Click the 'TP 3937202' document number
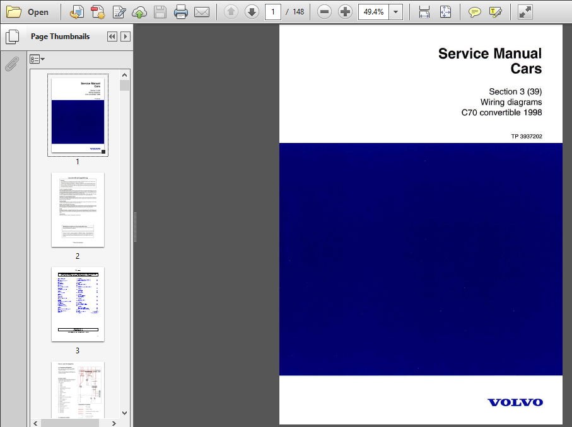Viewport: 572px width, 427px height. click(x=527, y=136)
